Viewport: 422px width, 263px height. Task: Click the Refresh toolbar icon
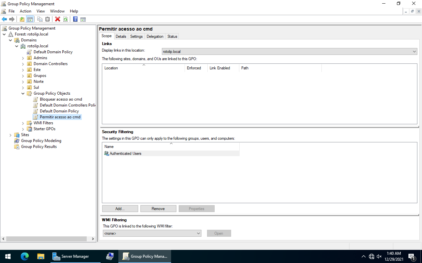[x=66, y=19]
